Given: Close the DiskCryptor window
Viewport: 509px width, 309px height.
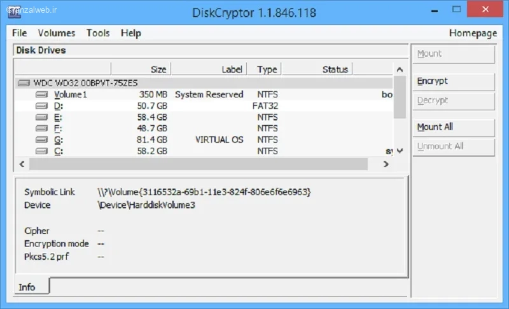Looking at the screenshot, I should (485, 9).
